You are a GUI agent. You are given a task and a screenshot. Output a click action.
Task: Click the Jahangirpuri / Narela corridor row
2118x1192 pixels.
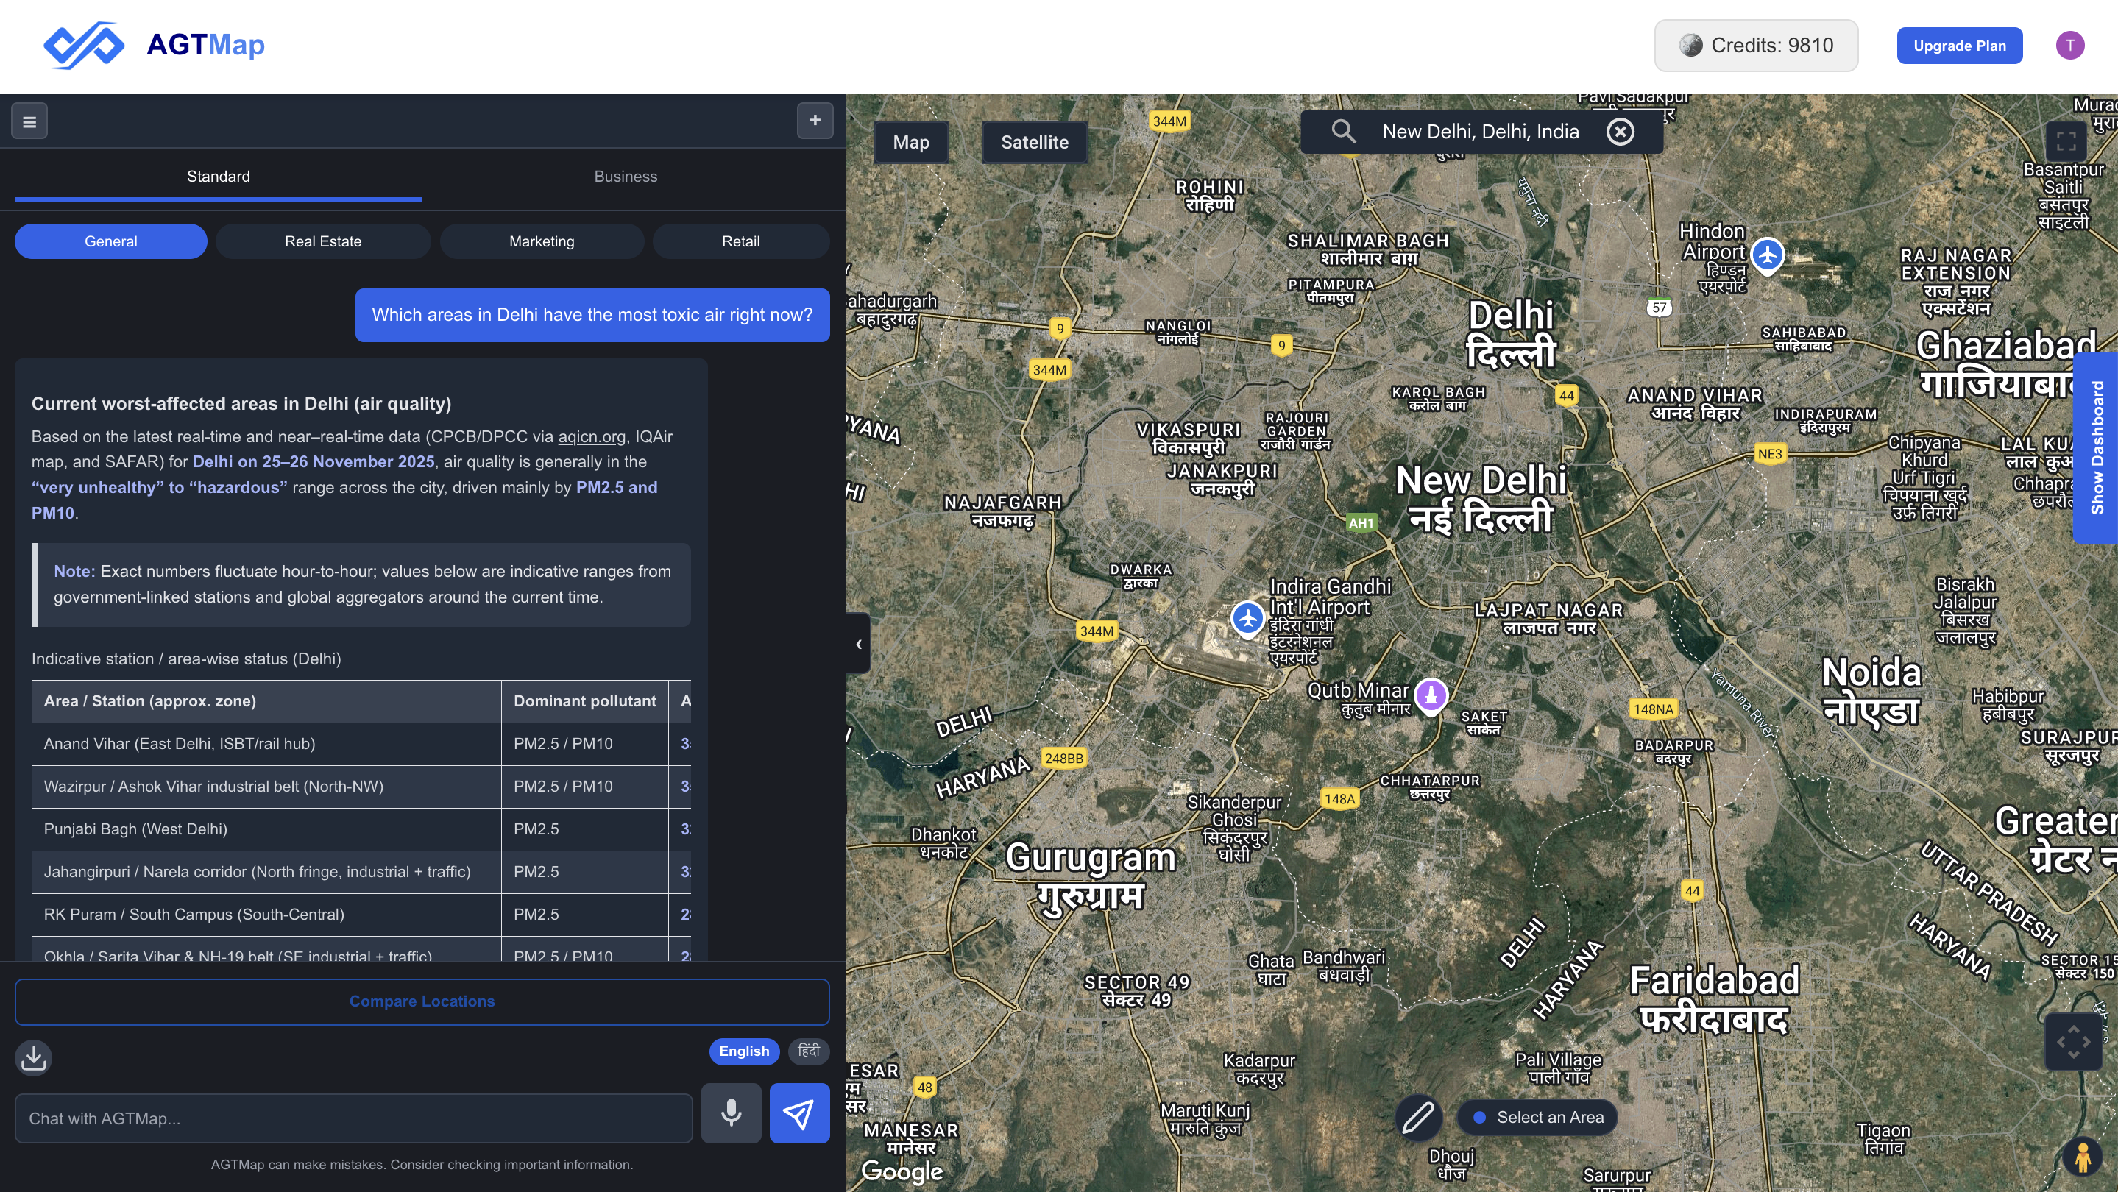point(361,872)
